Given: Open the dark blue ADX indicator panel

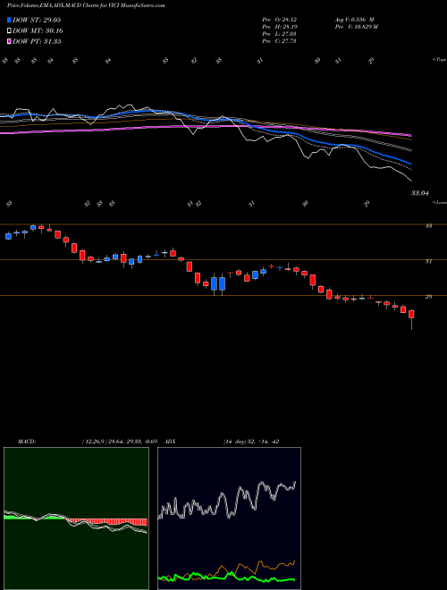Looking at the screenshot, I should pos(229,518).
